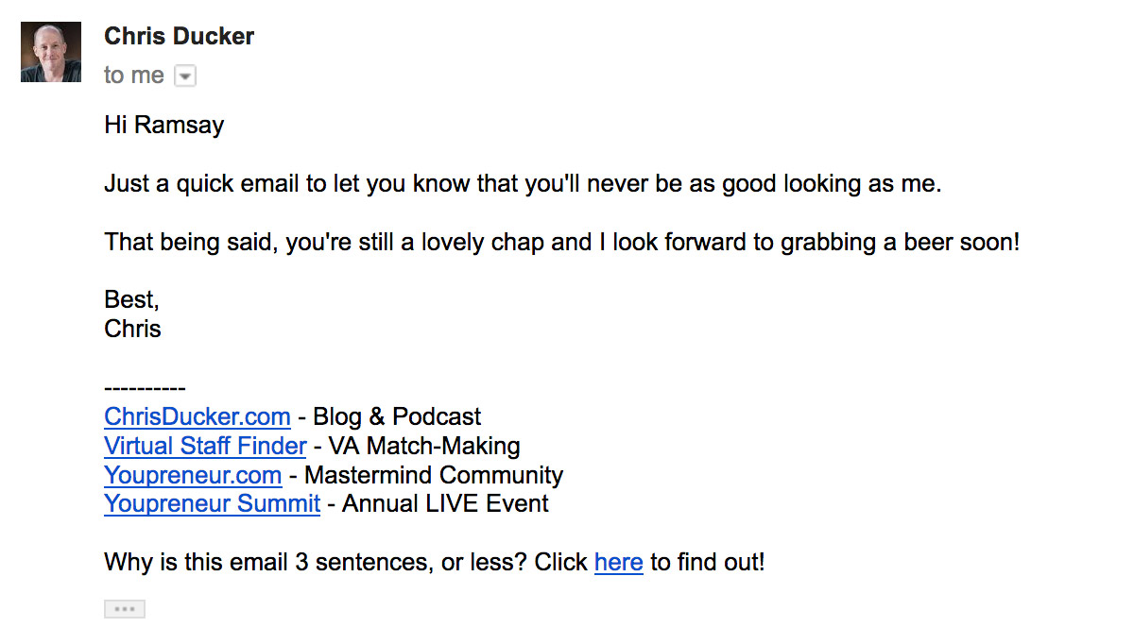Click the Annual LIVE Event hyperlink
Screen dimensions: 1134x644
tap(212, 504)
